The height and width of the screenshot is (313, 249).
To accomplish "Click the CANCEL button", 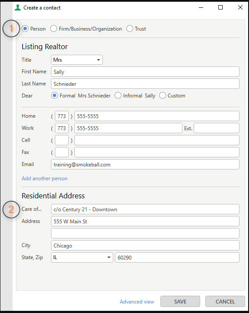I will point(225,301).
